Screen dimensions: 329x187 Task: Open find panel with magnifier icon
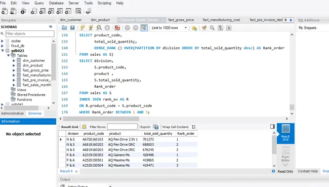(212, 28)
